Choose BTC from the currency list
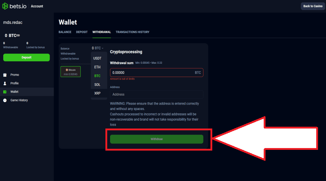 pyautogui.click(x=97, y=76)
